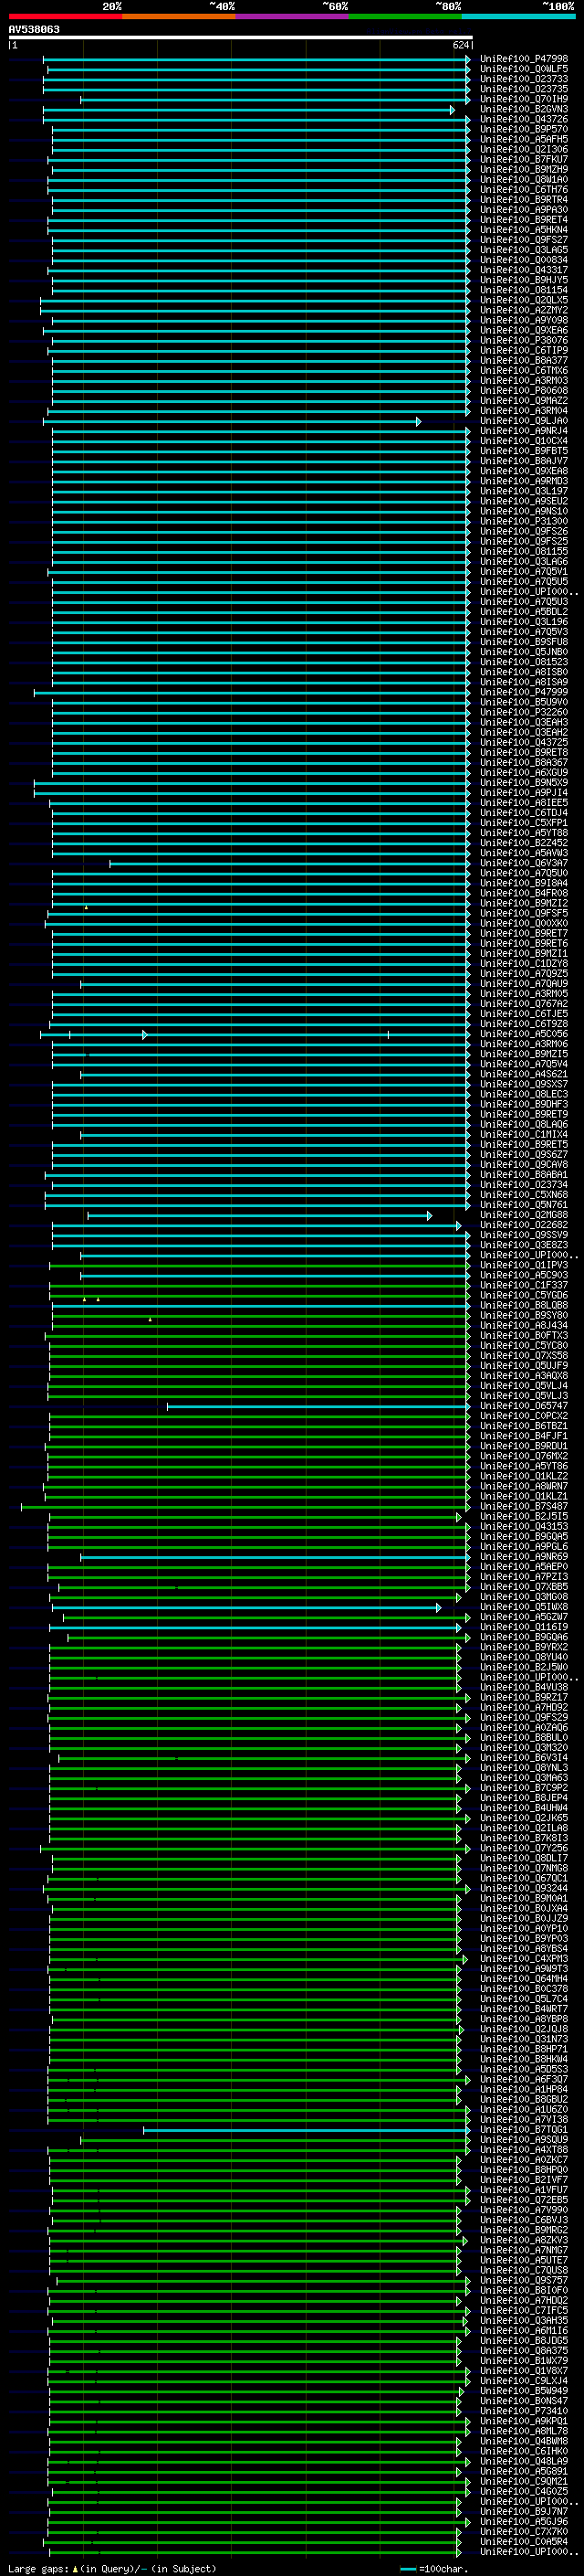Select the UniRef100_Q10CX4 label

click(x=524, y=441)
